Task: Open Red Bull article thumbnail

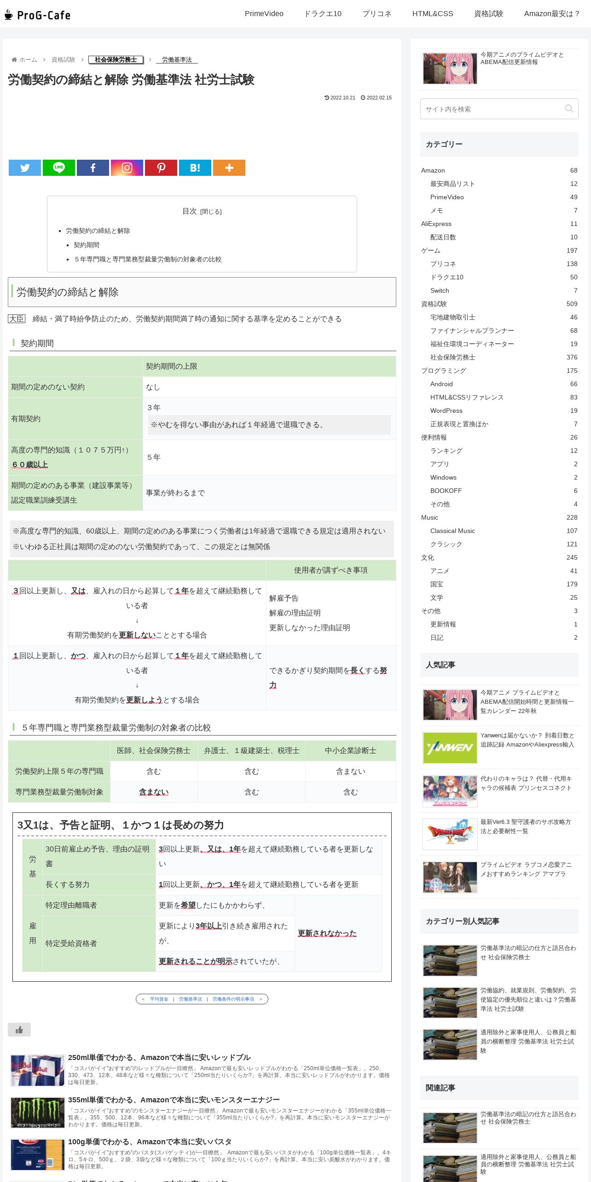Action: pos(38,1071)
